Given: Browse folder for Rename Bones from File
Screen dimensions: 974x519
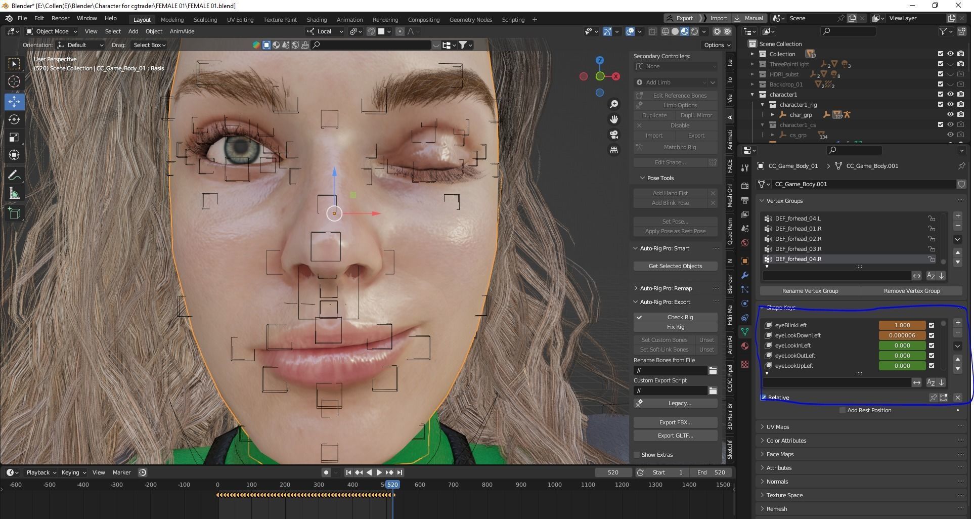Looking at the screenshot, I should click(x=713, y=370).
